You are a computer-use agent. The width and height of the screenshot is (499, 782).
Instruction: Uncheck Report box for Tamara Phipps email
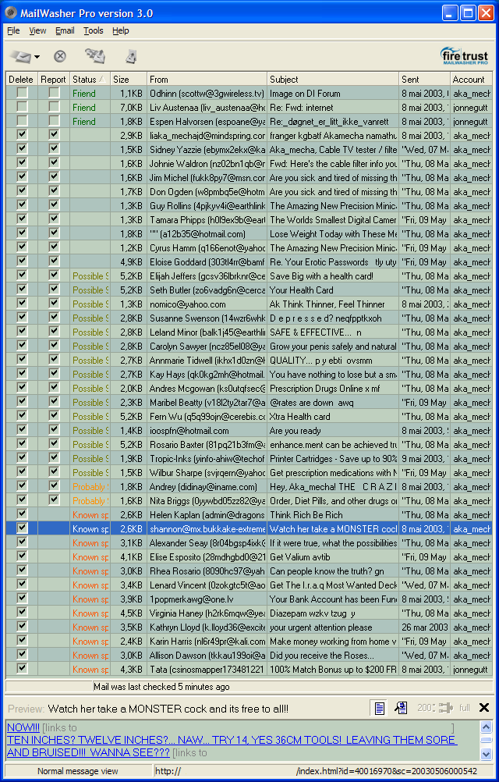tap(54, 219)
